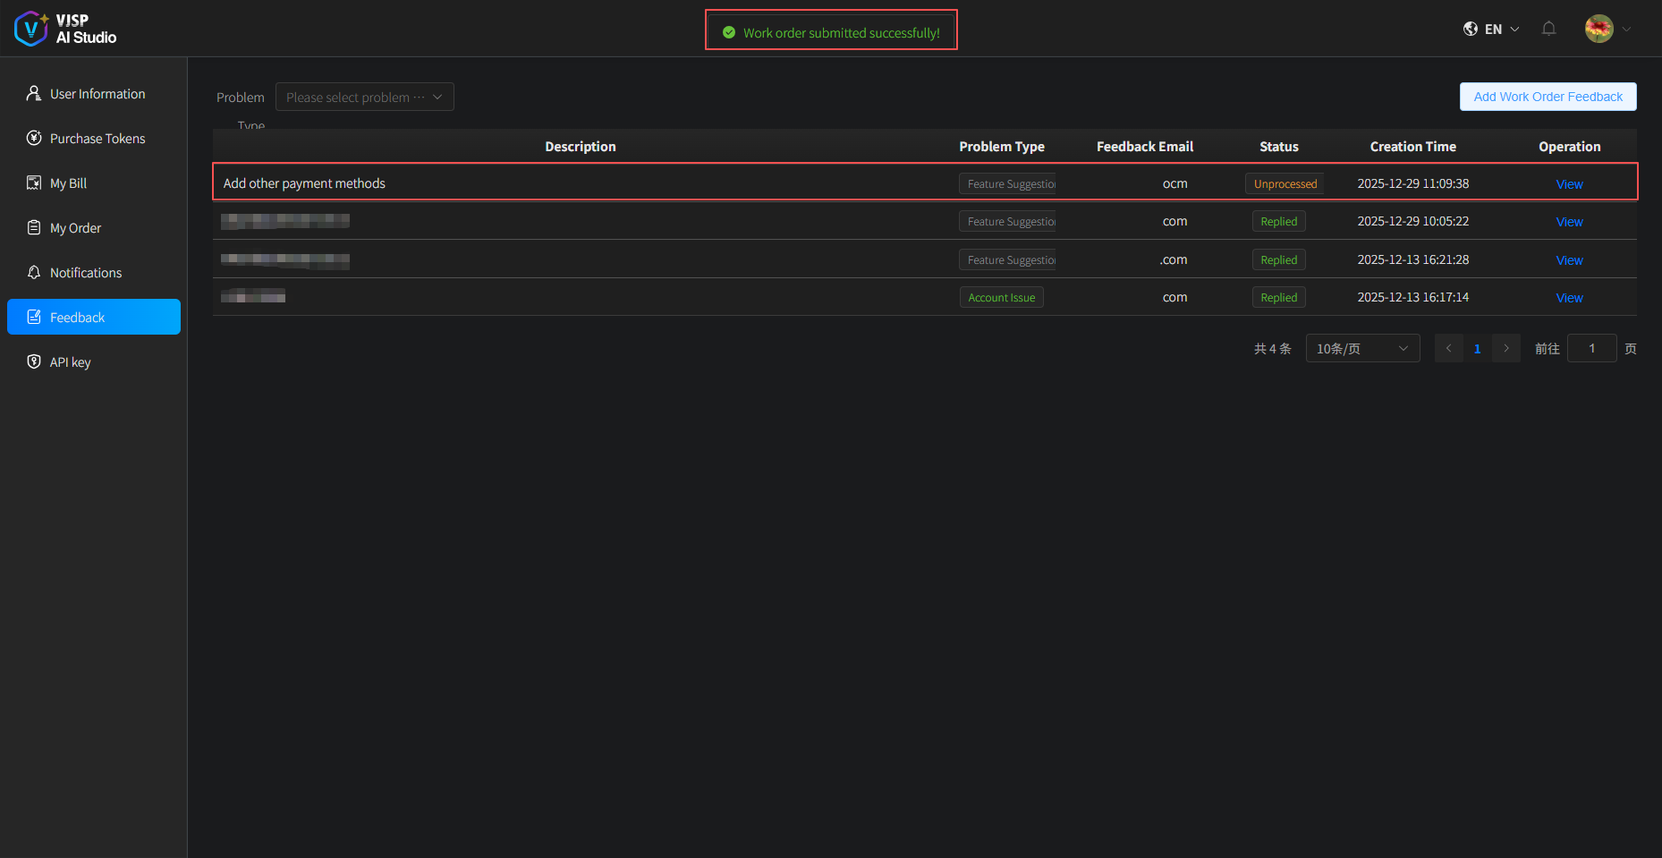Expand the EN language dropdown
This screenshot has width=1662, height=858.
pyautogui.click(x=1502, y=29)
